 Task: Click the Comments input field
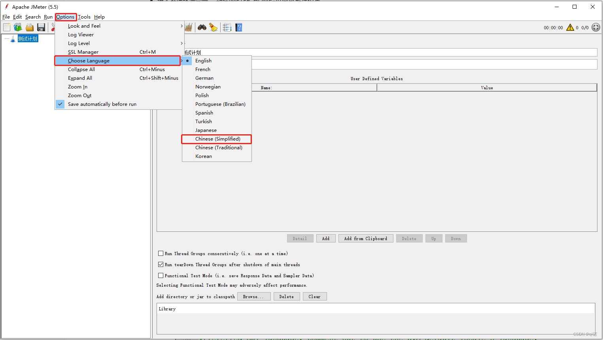[x=424, y=64]
